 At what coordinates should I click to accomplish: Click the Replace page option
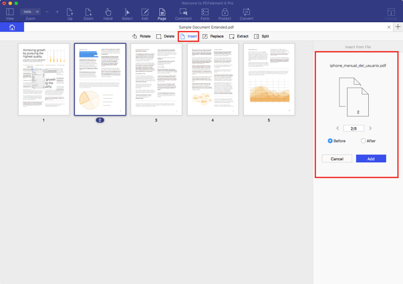[x=213, y=36]
